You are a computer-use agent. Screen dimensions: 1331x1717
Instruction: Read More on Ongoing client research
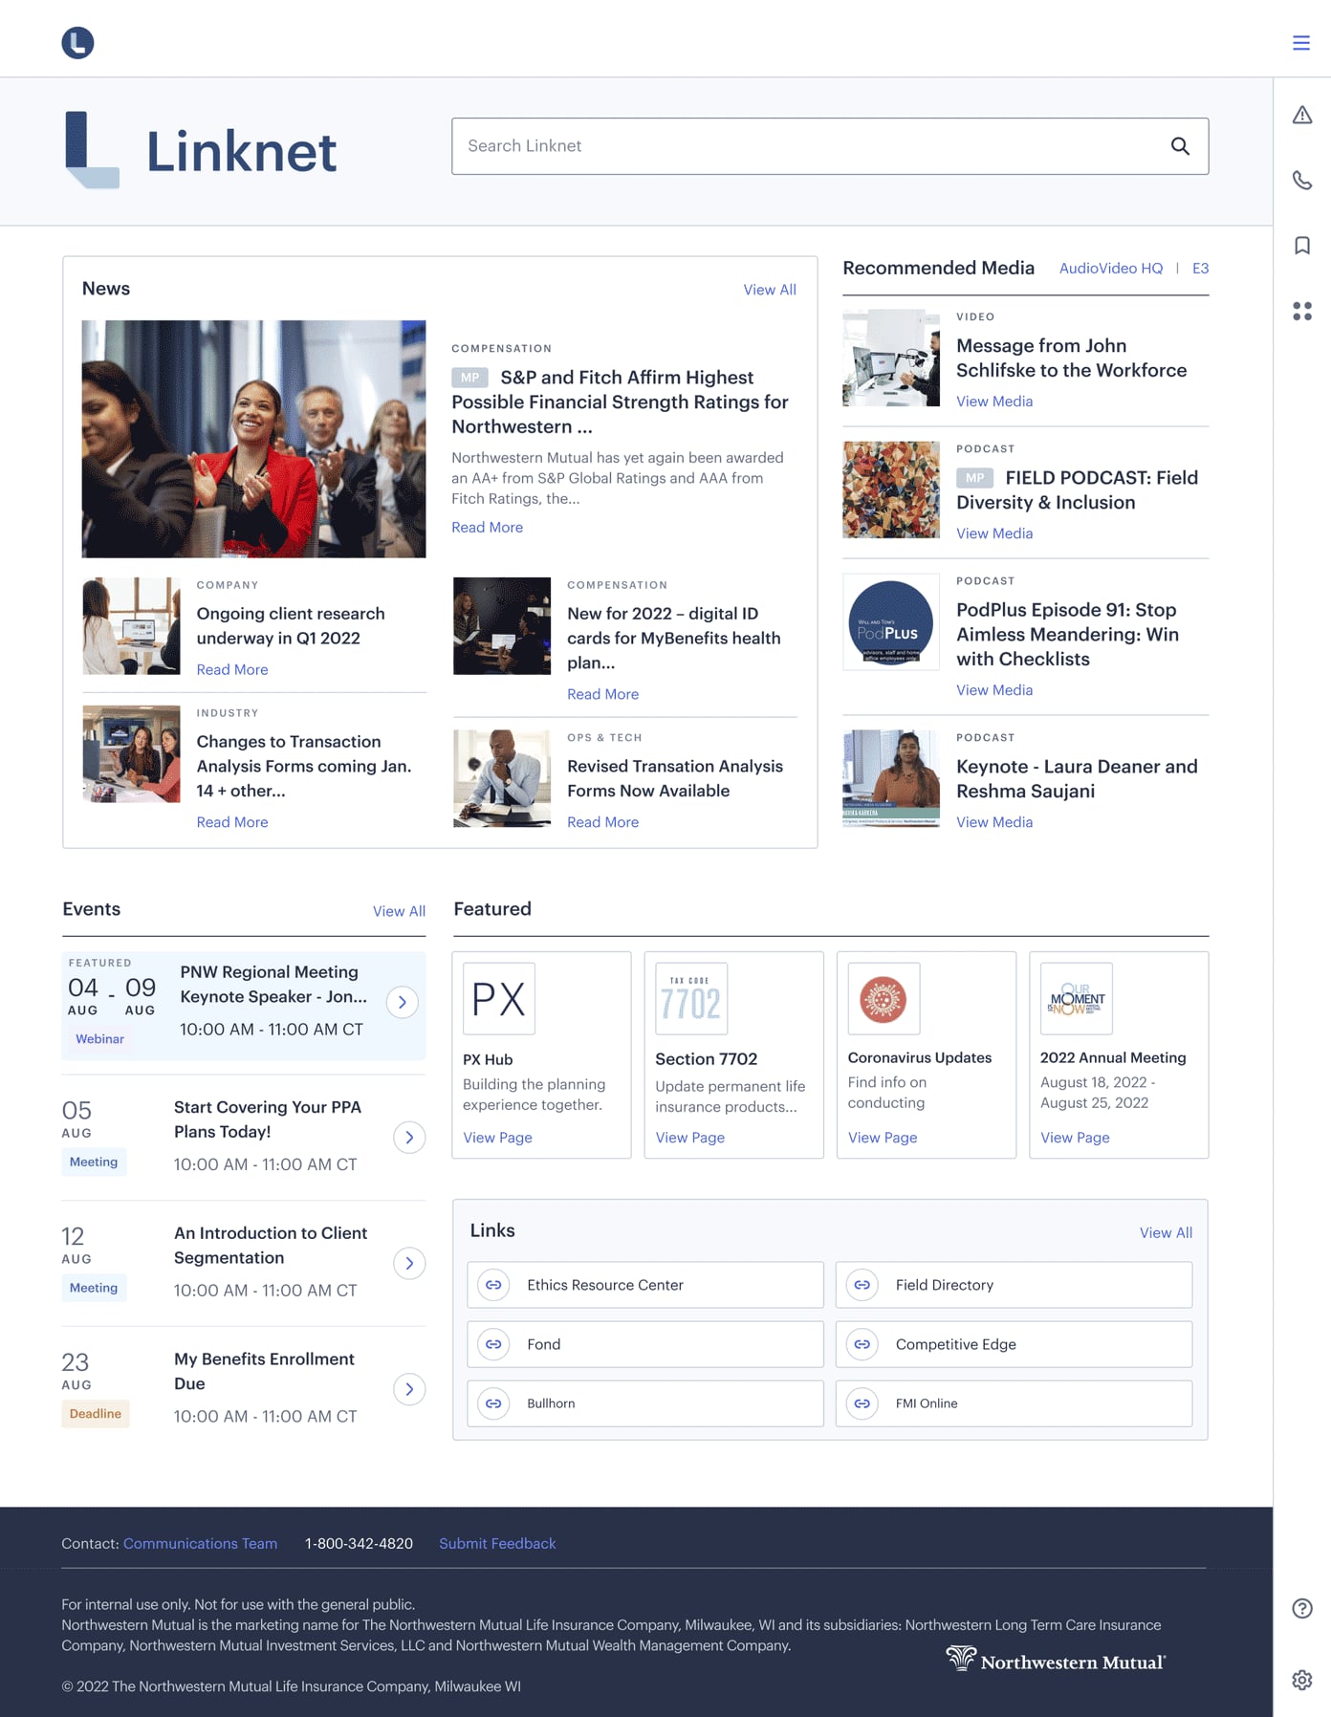[x=232, y=670]
